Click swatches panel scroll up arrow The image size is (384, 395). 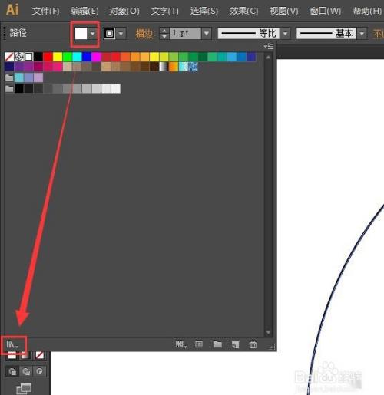[x=268, y=58]
